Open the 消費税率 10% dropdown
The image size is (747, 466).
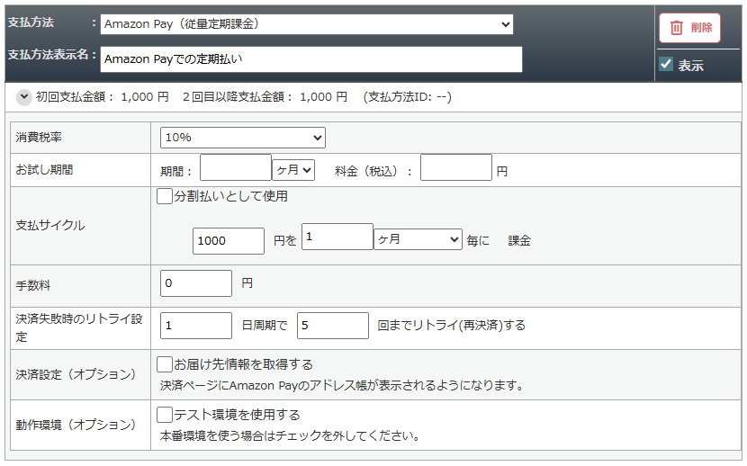tap(242, 138)
